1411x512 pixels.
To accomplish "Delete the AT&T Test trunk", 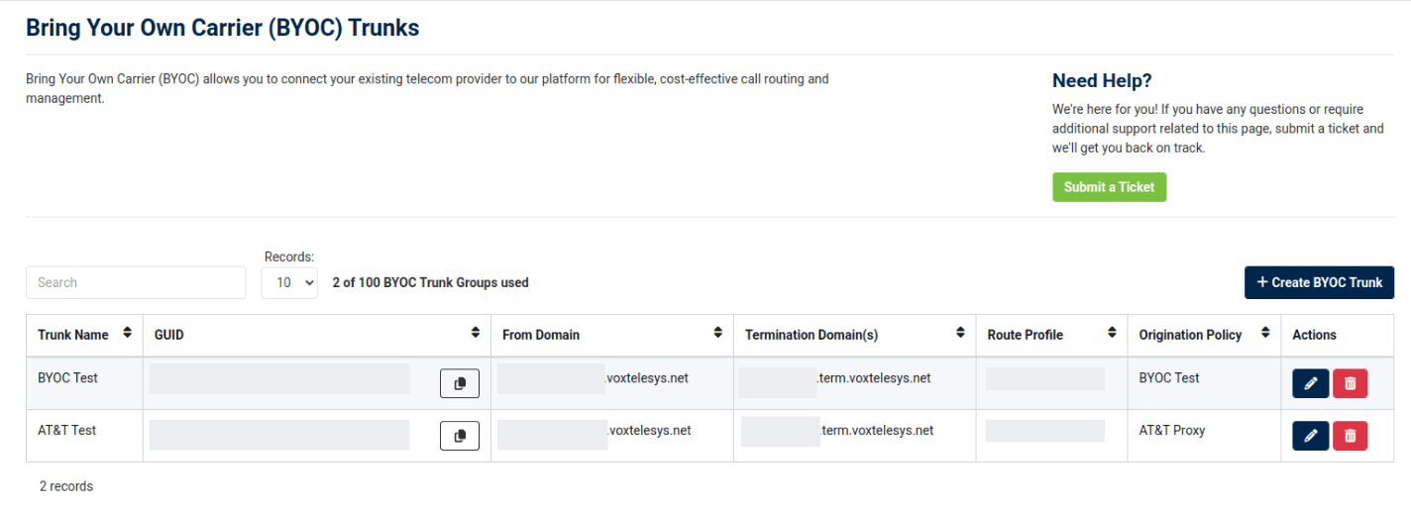I will pos(1350,436).
